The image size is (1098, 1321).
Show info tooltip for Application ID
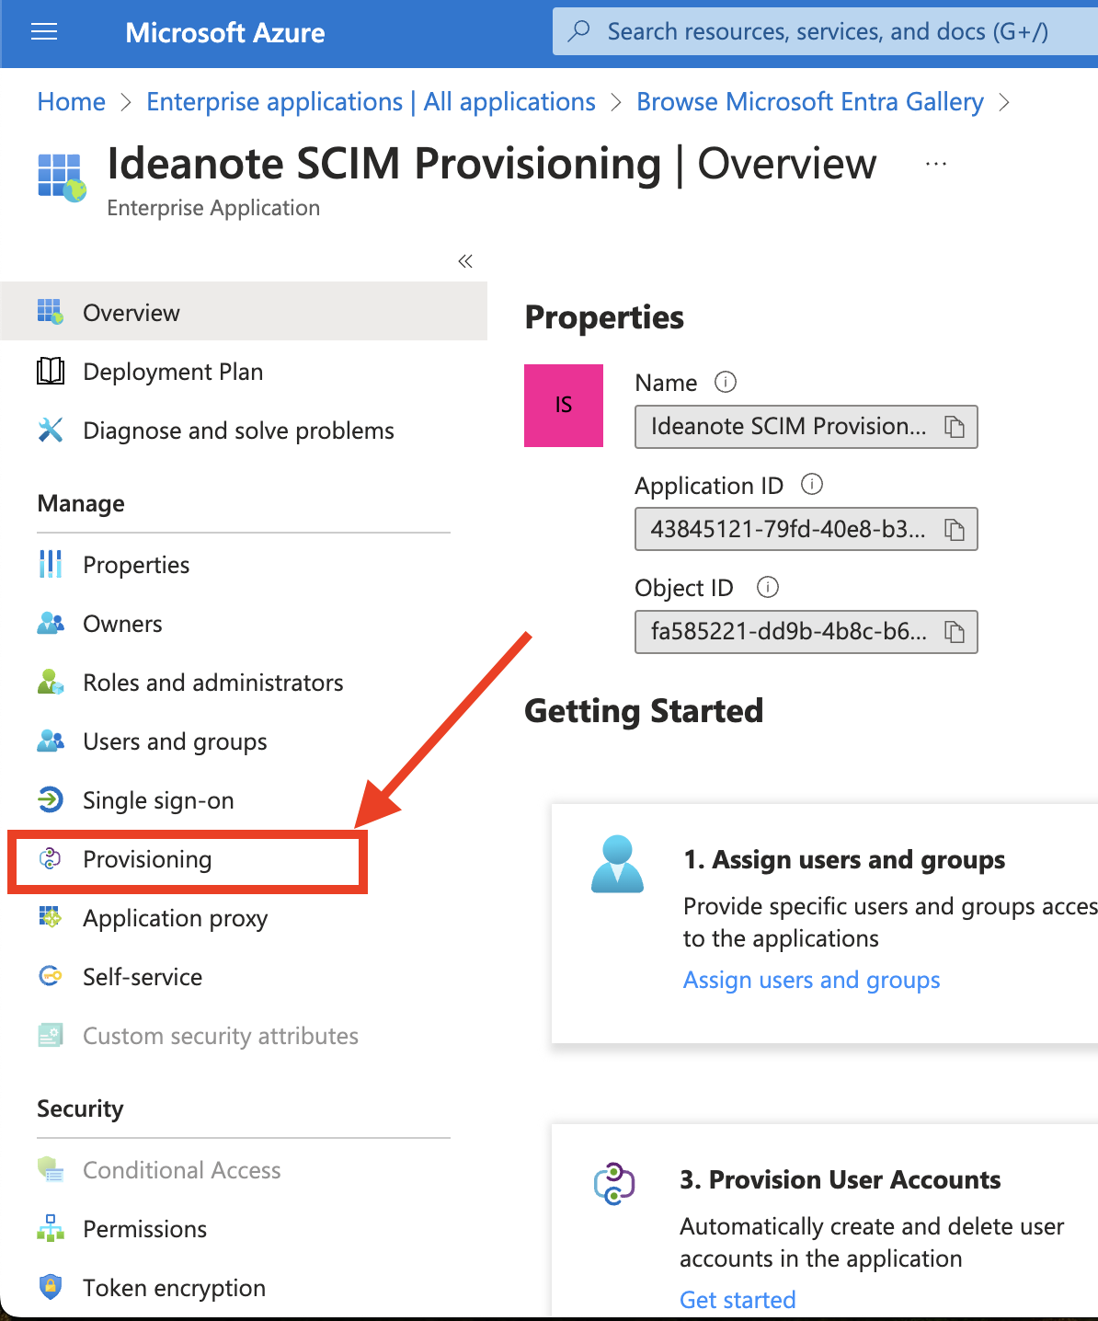(812, 485)
